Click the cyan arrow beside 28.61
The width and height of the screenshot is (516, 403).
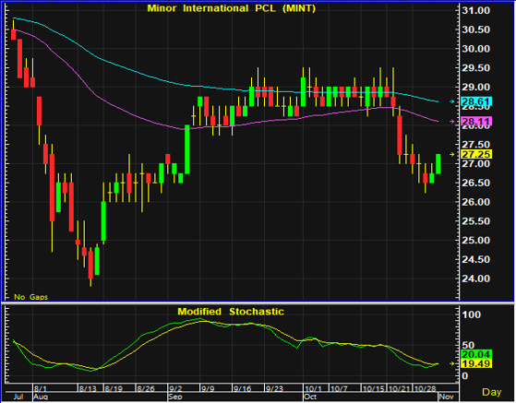coord(452,101)
